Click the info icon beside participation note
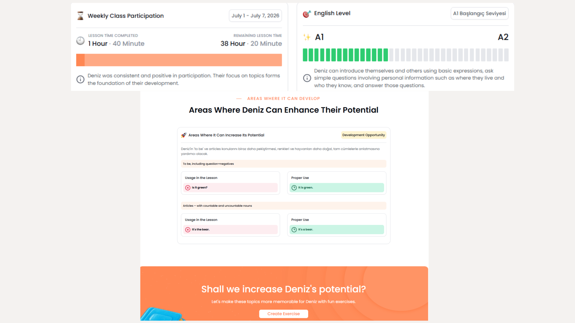The height and width of the screenshot is (323, 575). 80,79
